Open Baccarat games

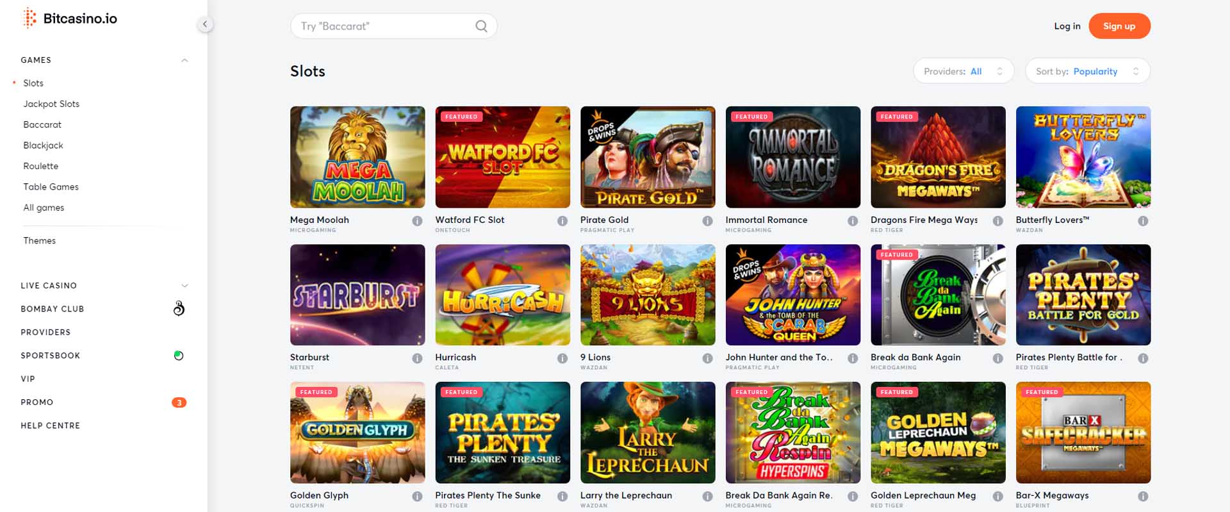42,125
